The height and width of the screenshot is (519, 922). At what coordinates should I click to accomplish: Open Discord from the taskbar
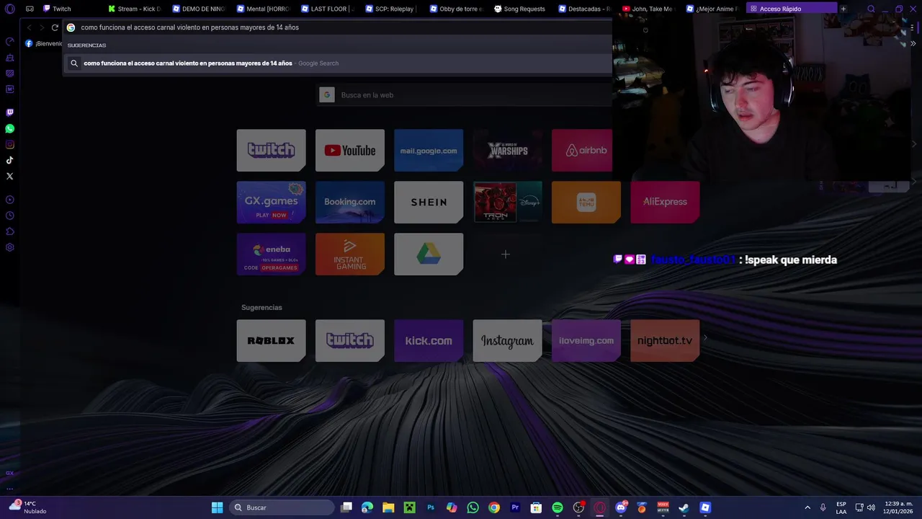click(x=621, y=507)
